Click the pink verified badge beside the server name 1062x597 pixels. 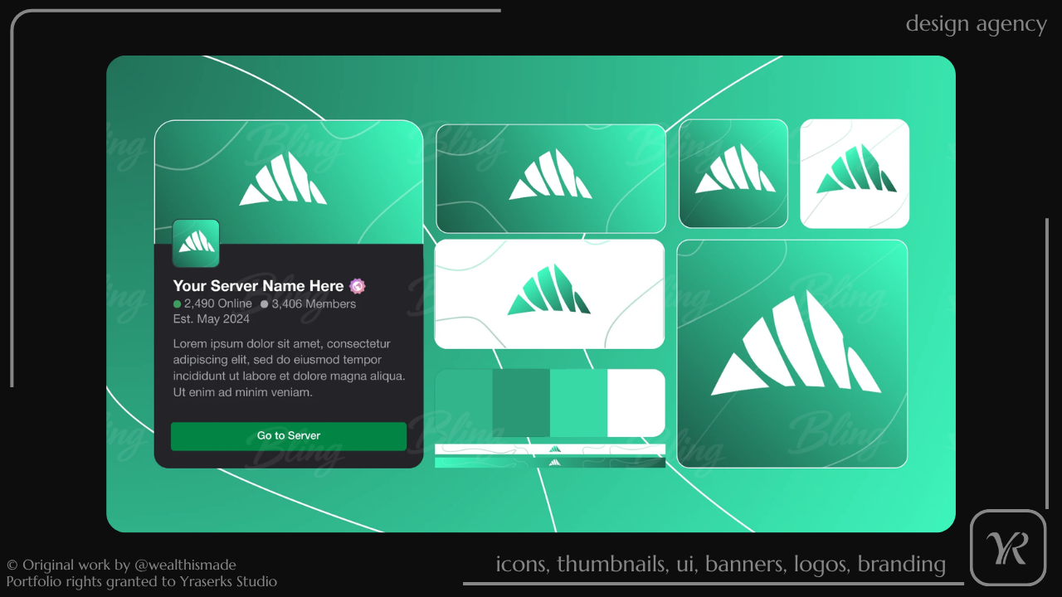pyautogui.click(x=357, y=286)
